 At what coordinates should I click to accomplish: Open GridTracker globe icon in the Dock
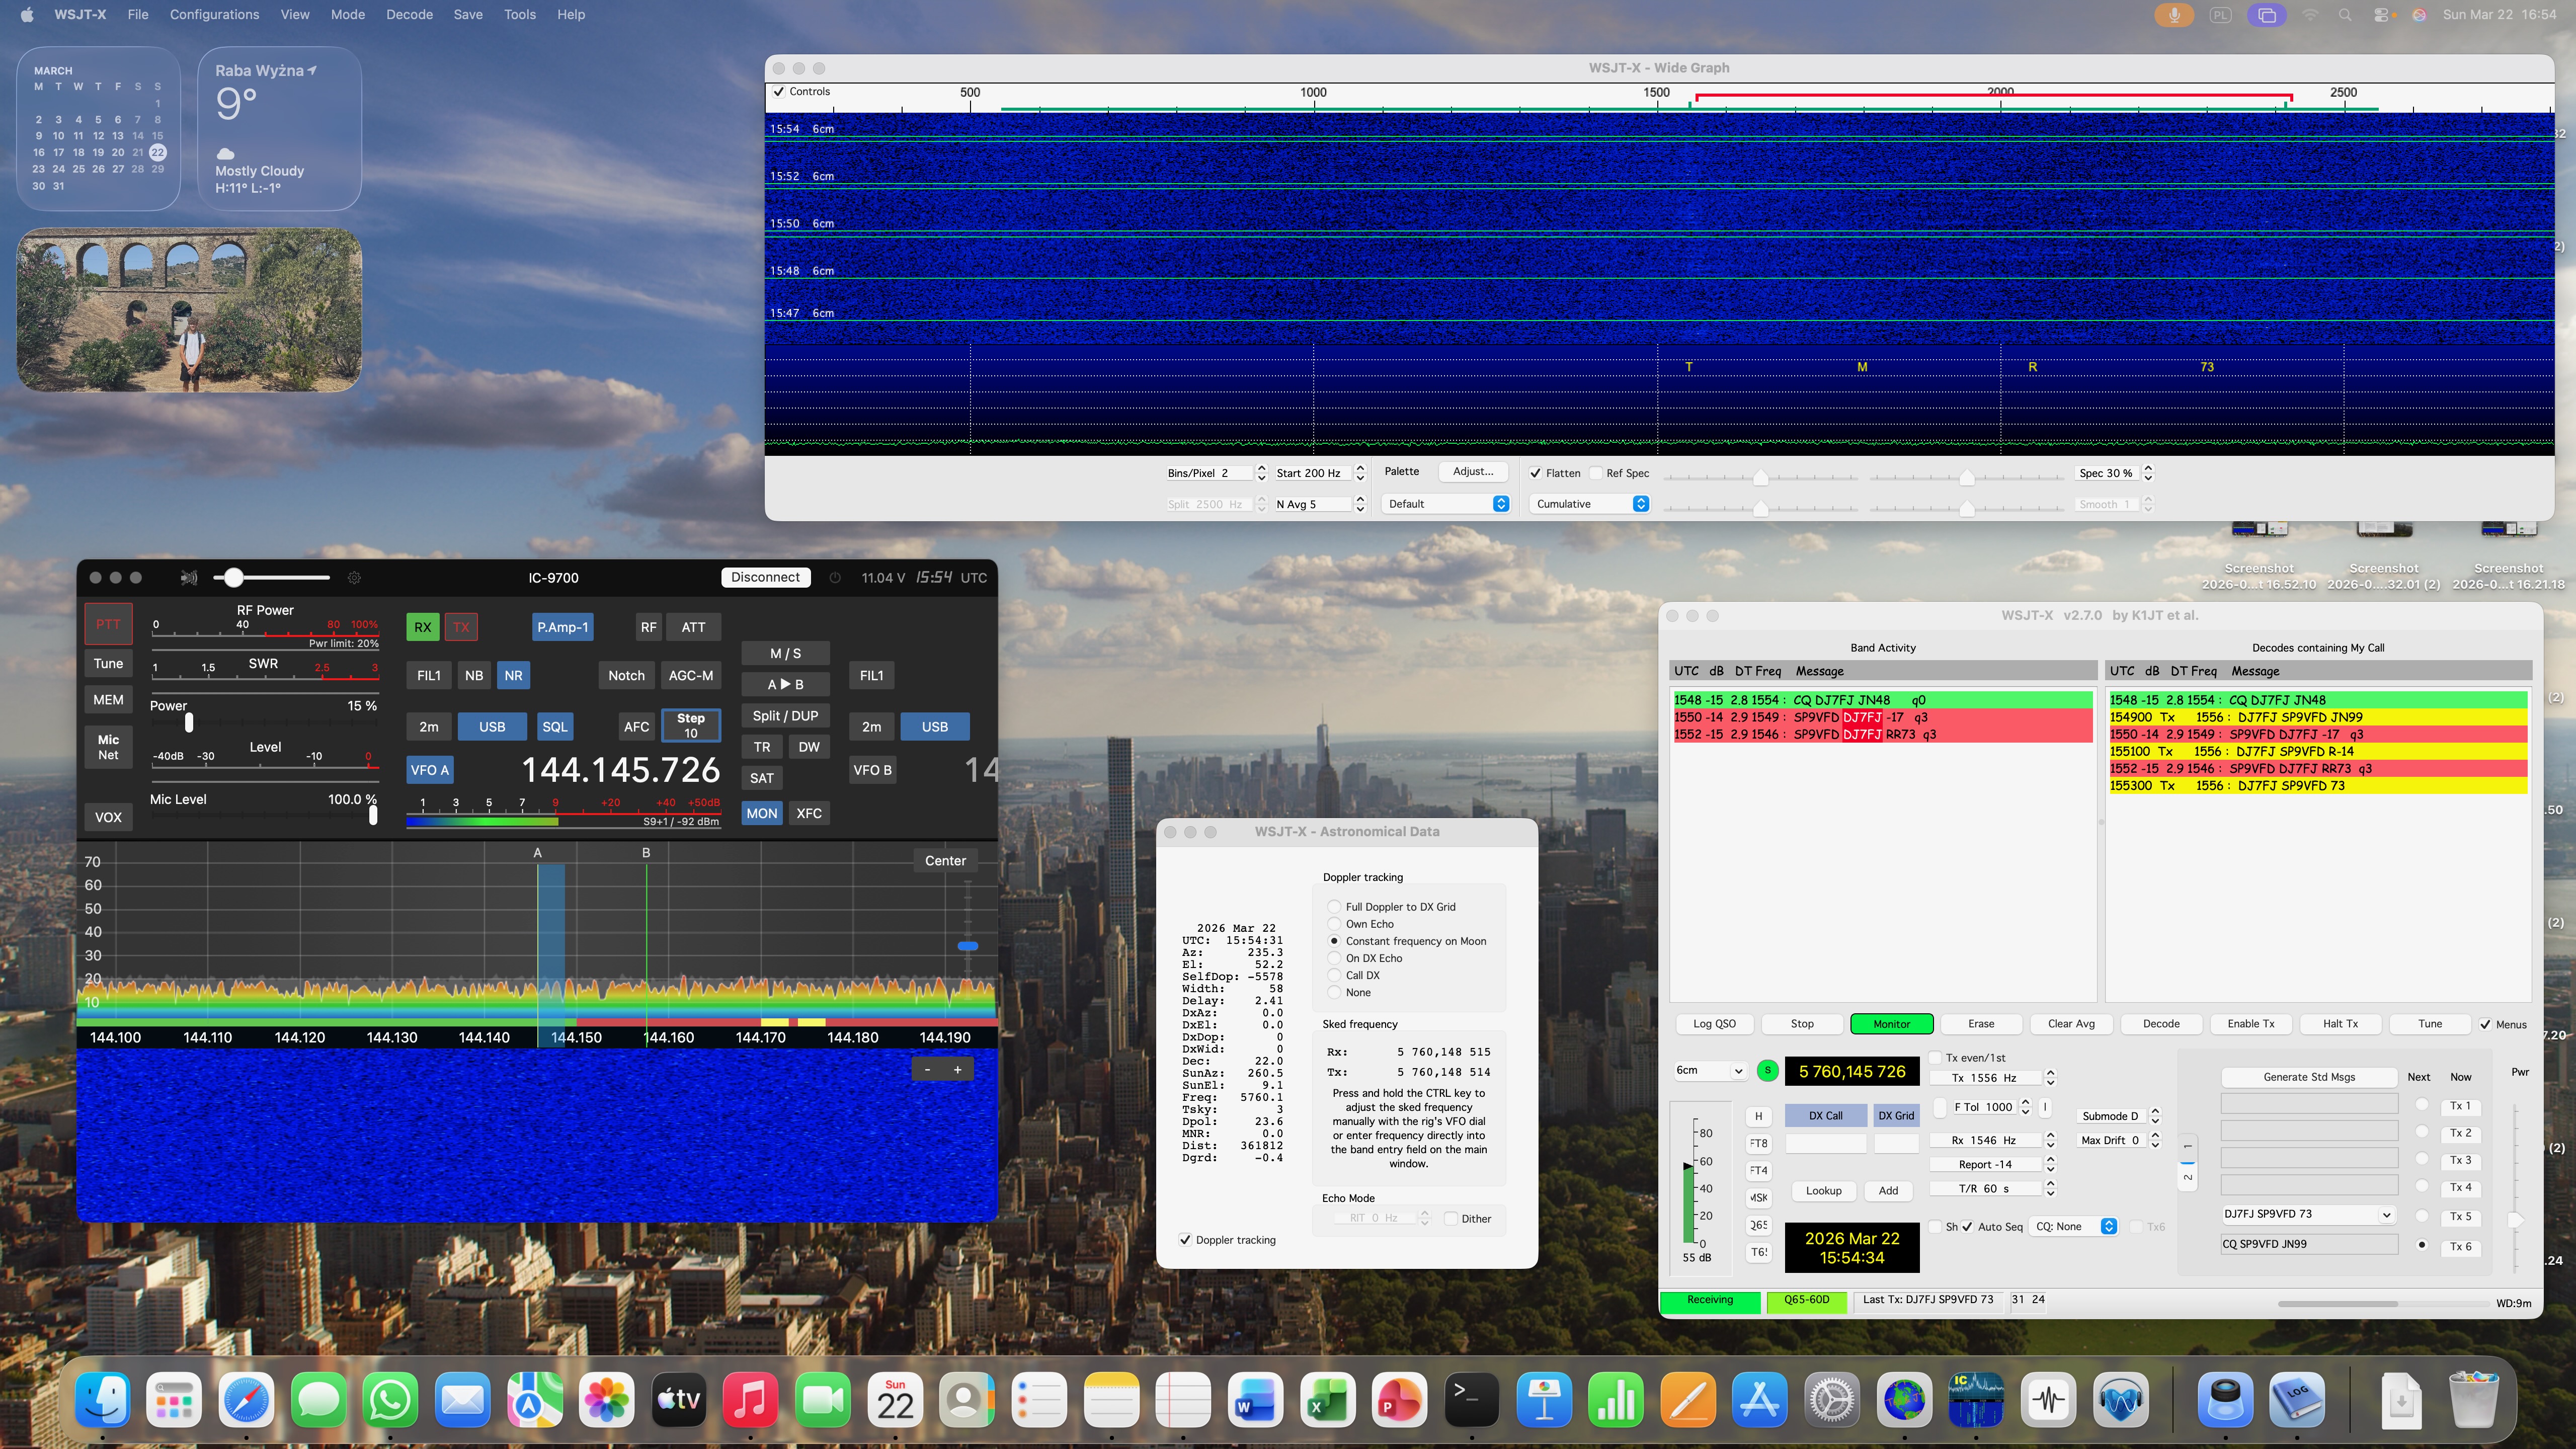click(1905, 1399)
